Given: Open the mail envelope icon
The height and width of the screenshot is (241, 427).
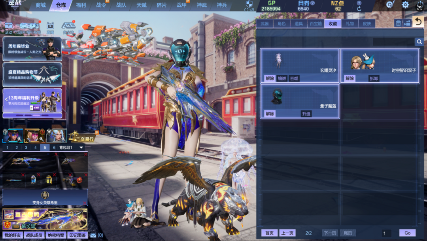Looking at the screenshot, I should point(93,235).
